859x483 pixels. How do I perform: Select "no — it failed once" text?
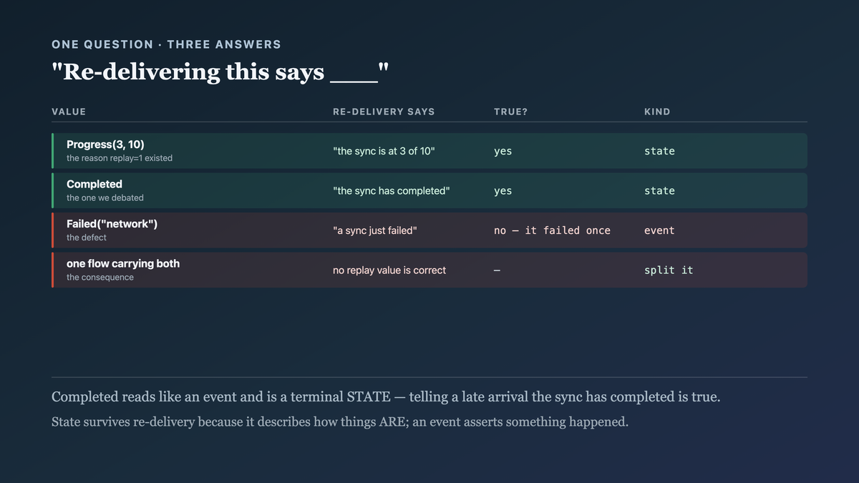552,230
